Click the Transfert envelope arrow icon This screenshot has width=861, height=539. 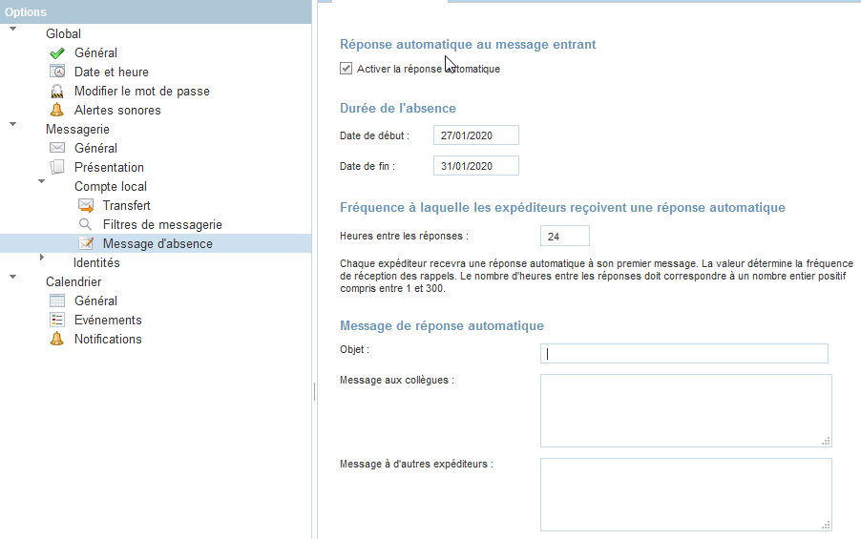tap(86, 206)
